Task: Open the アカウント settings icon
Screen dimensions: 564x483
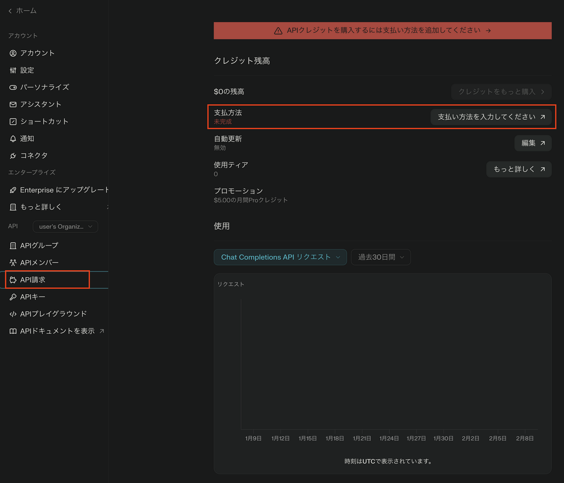Action: coord(13,53)
